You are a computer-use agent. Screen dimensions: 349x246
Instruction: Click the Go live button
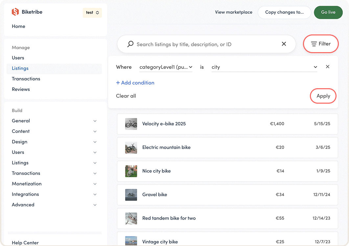coord(328,12)
